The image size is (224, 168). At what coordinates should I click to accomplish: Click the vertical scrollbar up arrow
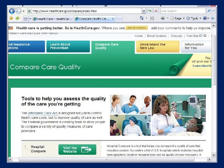click(x=214, y=26)
